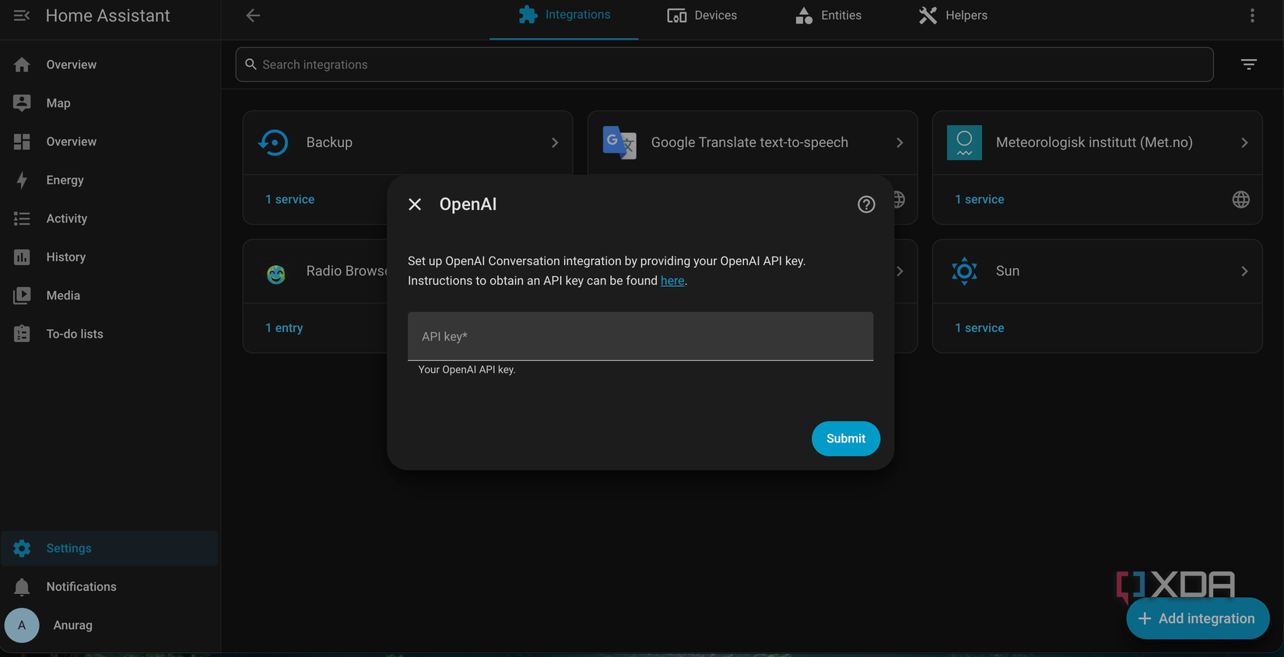Viewport: 1284px width, 657px height.
Task: Open the three-dot overflow menu
Action: click(x=1252, y=16)
